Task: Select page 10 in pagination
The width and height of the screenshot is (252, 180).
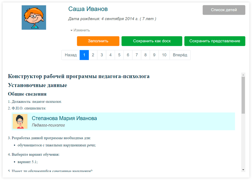Action: [164, 55]
